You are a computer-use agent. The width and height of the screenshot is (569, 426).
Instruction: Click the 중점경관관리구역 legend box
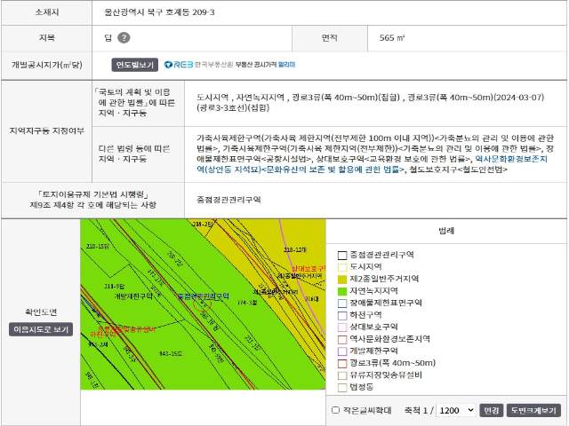pyautogui.click(x=342, y=255)
